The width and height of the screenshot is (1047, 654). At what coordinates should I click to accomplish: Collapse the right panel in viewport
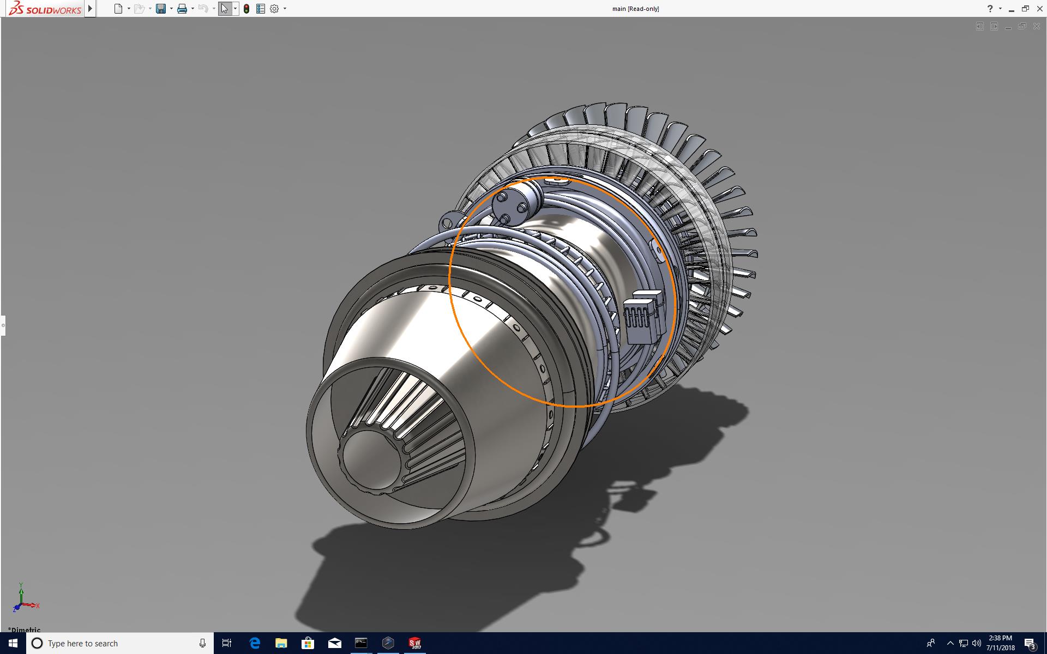(x=994, y=26)
